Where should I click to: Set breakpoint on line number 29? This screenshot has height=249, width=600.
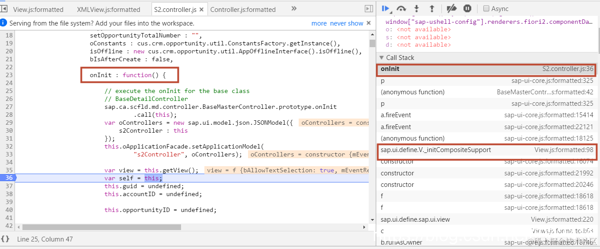coord(9,123)
